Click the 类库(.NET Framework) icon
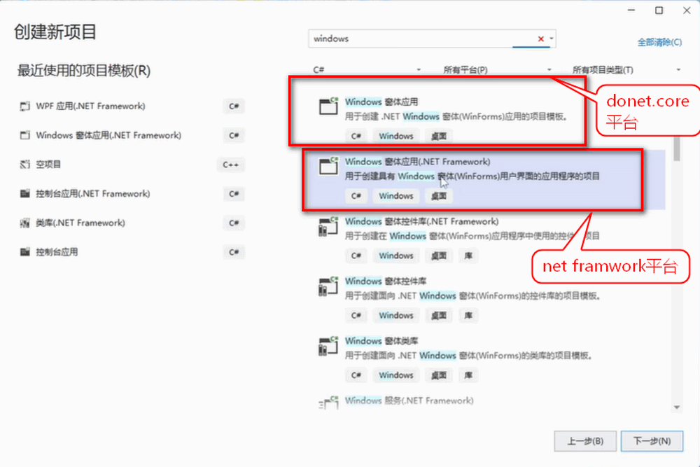Screen dimensions: 700x467 [x=25, y=223]
